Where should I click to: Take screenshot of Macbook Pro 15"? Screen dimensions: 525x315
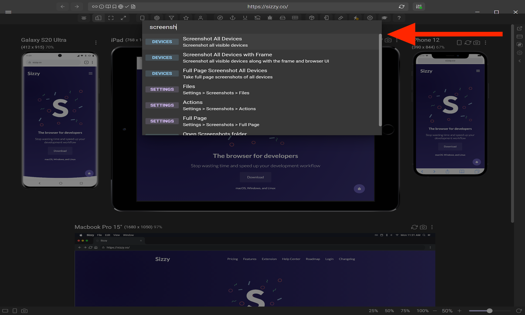point(423,227)
